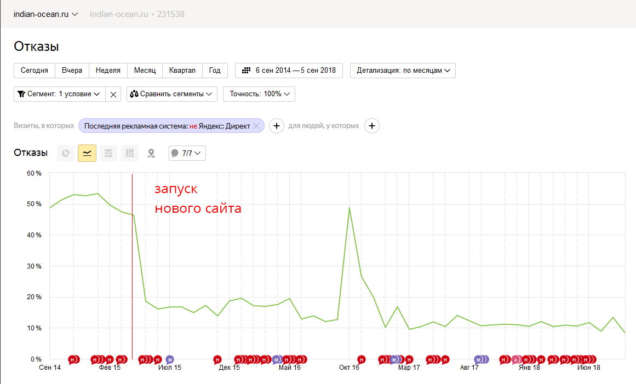Select the Год period
The width and height of the screenshot is (636, 384).
point(215,71)
